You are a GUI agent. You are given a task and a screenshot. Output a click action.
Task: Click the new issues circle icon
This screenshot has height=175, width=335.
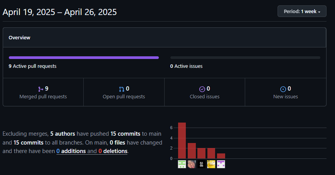click(x=283, y=89)
